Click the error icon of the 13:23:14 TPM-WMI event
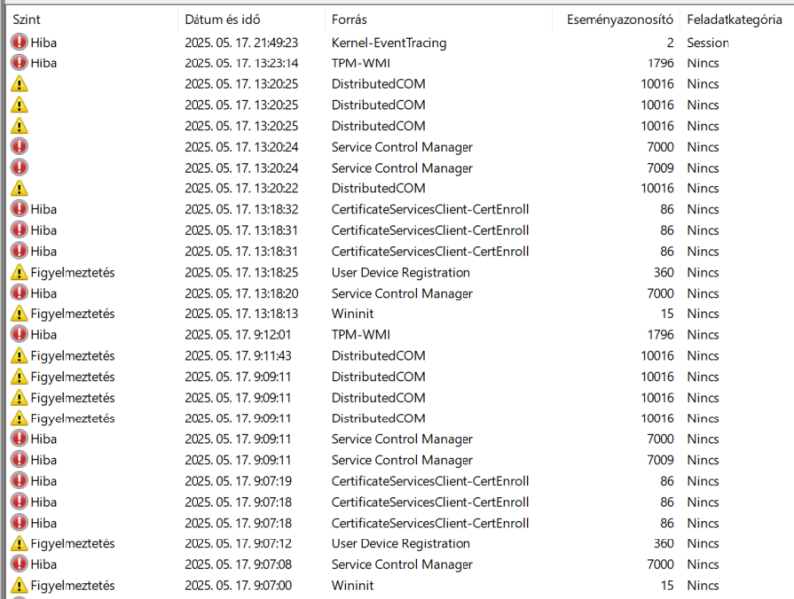 point(19,62)
